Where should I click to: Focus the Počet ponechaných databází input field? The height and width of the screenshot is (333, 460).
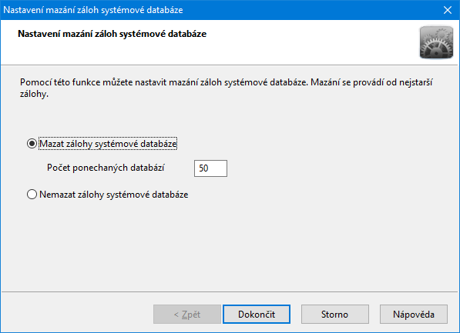click(210, 168)
